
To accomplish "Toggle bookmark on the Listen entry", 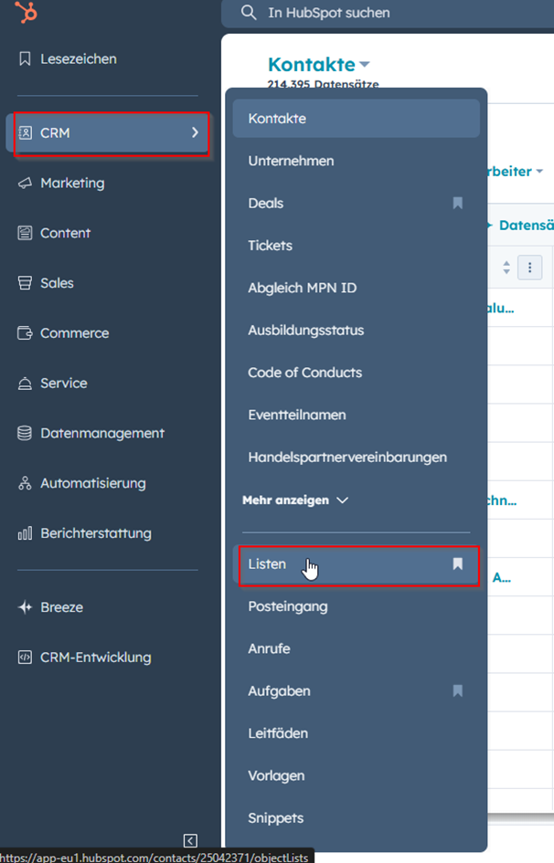I will click(458, 563).
